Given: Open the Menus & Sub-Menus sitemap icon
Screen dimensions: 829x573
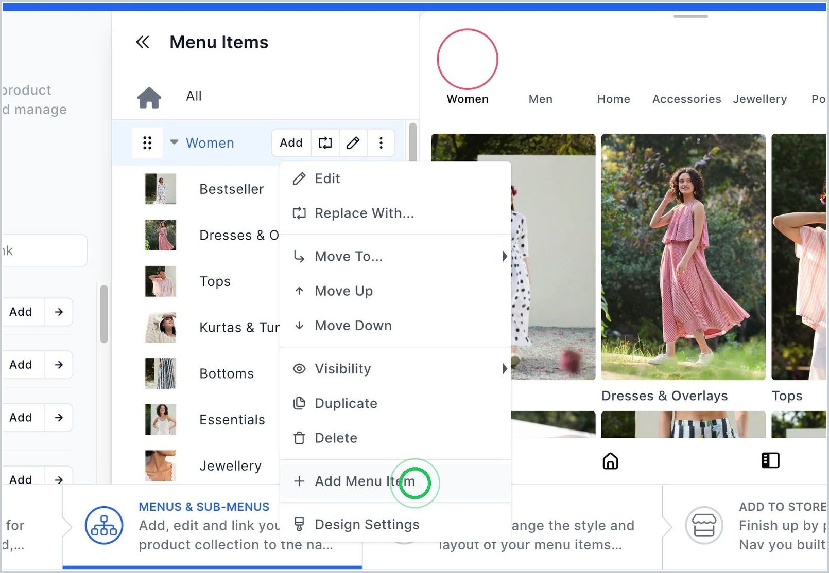Looking at the screenshot, I should click(104, 525).
